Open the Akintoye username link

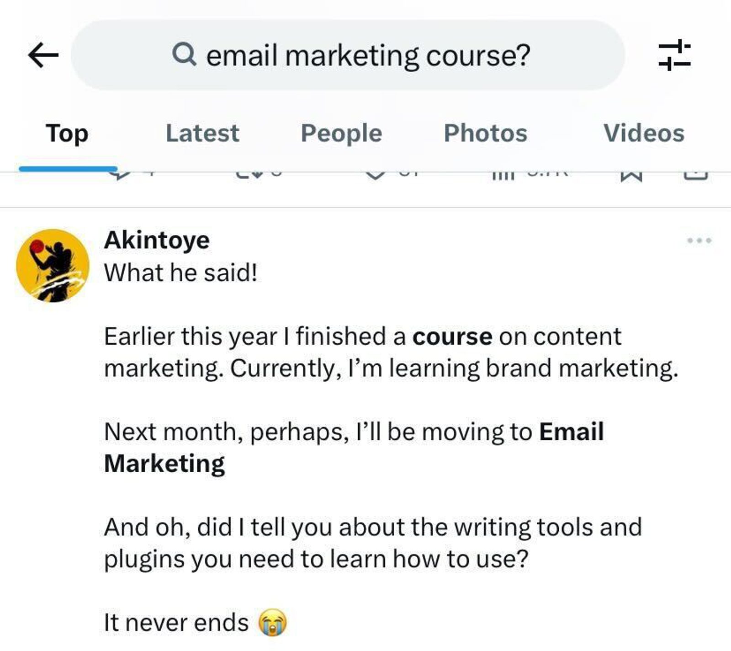pos(157,240)
